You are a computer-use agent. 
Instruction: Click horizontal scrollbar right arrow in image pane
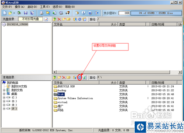pyautogui.click(x=180, y=72)
